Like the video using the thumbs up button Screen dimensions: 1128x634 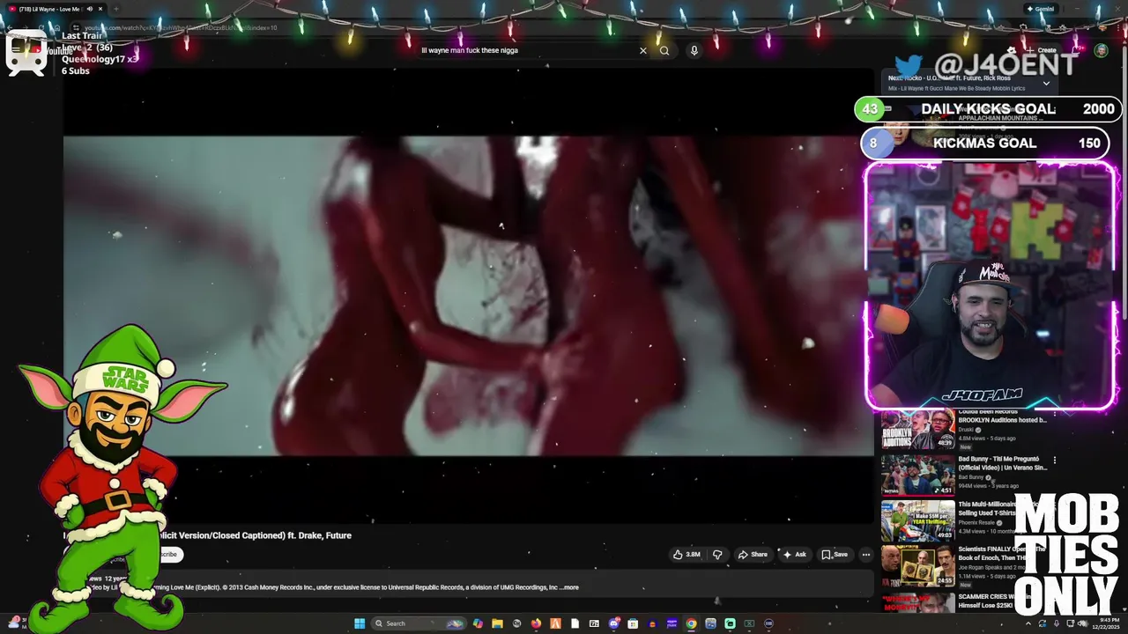tap(686, 555)
